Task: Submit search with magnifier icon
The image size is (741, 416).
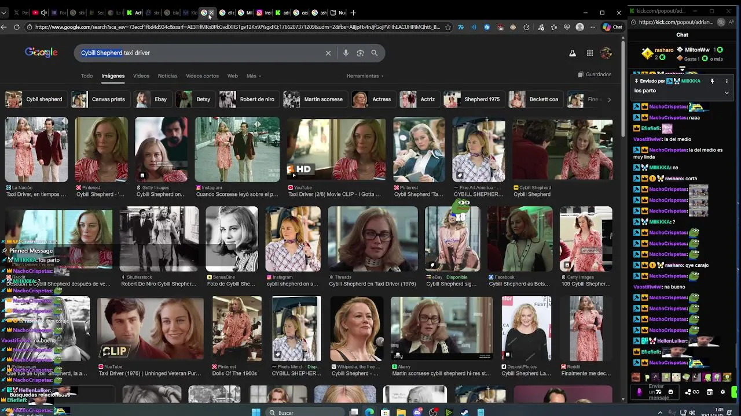Action: (x=375, y=53)
